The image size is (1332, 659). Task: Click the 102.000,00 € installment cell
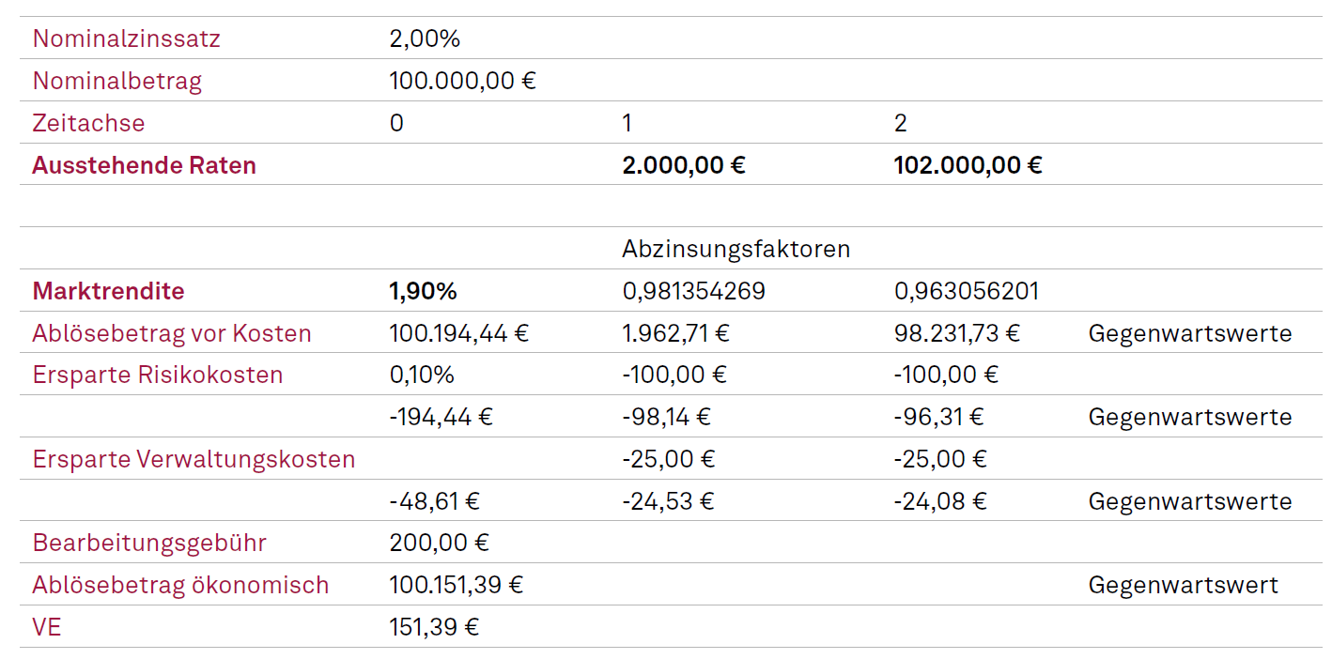tap(968, 165)
